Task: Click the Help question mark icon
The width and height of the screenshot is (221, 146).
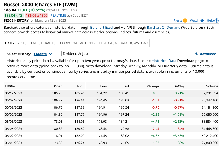Action: click(x=216, y=20)
